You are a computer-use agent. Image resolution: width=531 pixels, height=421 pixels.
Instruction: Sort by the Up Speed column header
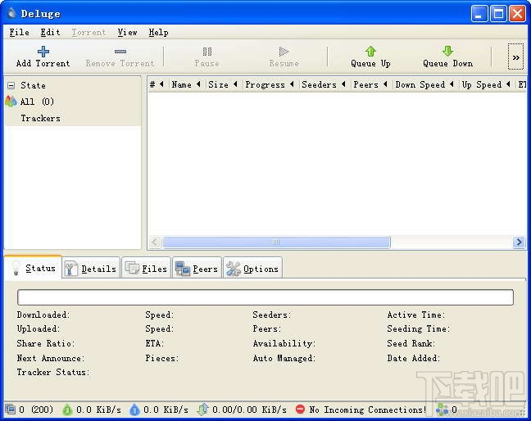(486, 84)
